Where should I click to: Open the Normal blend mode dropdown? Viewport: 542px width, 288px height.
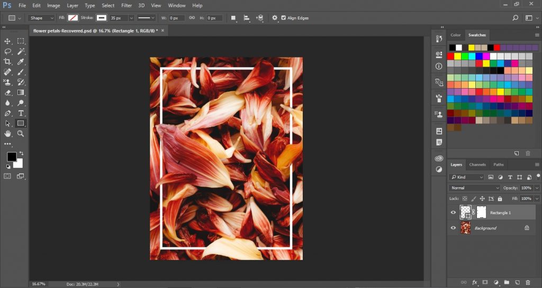tap(474, 188)
